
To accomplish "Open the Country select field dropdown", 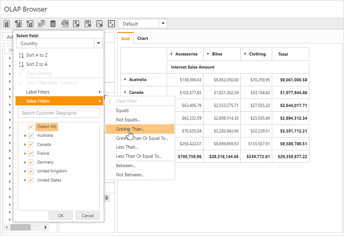I will (98, 43).
